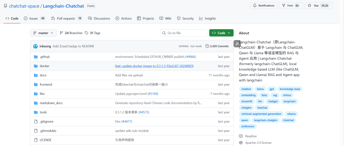This screenshot has height=146, width=344.
Task: Open the Pull requests tab
Action: pyautogui.click(x=67, y=18)
